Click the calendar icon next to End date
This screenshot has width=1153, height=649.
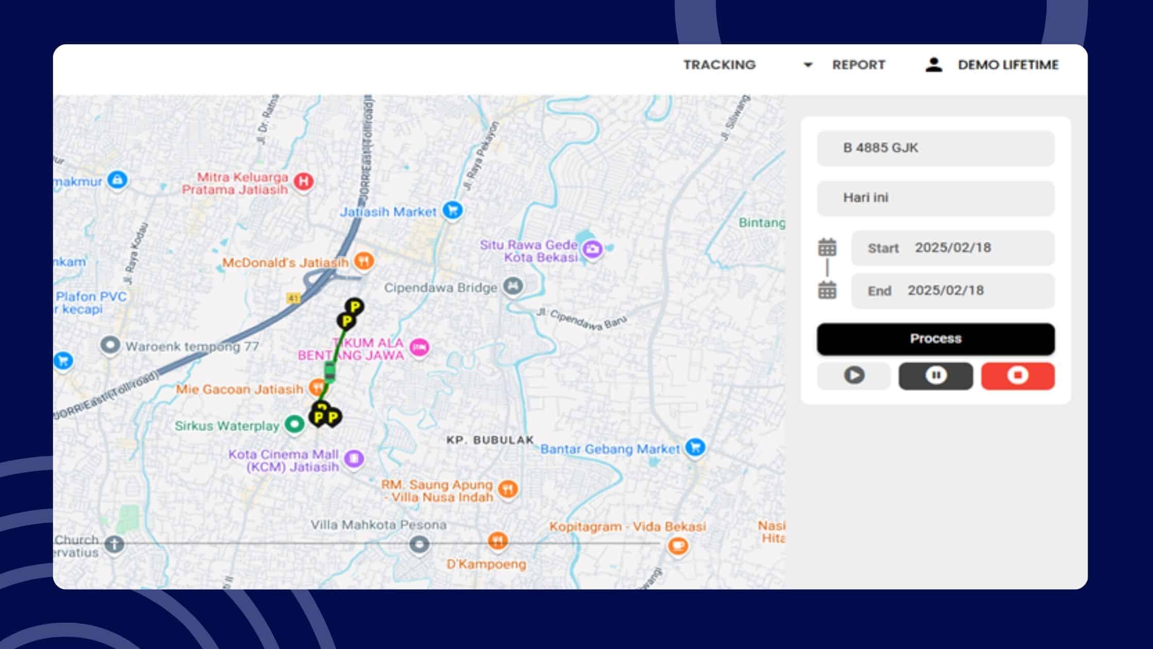click(x=828, y=289)
